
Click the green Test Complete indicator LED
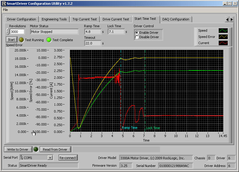49,40
